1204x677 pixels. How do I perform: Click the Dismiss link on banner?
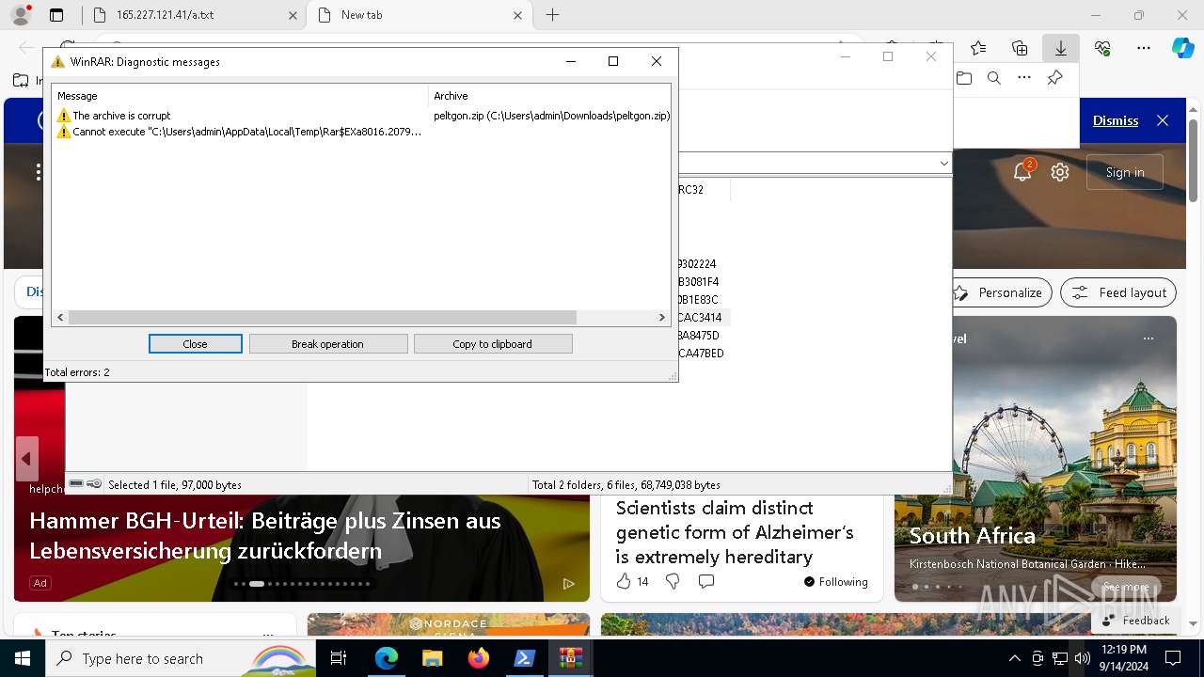[1116, 120]
